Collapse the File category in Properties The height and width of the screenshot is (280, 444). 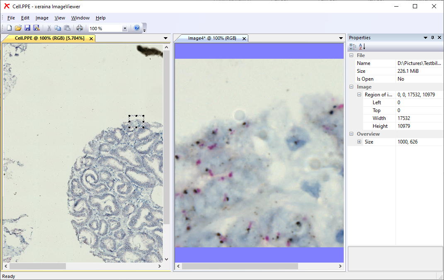click(x=352, y=55)
